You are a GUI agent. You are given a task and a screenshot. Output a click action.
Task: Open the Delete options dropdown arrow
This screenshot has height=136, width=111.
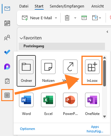[75, 18]
